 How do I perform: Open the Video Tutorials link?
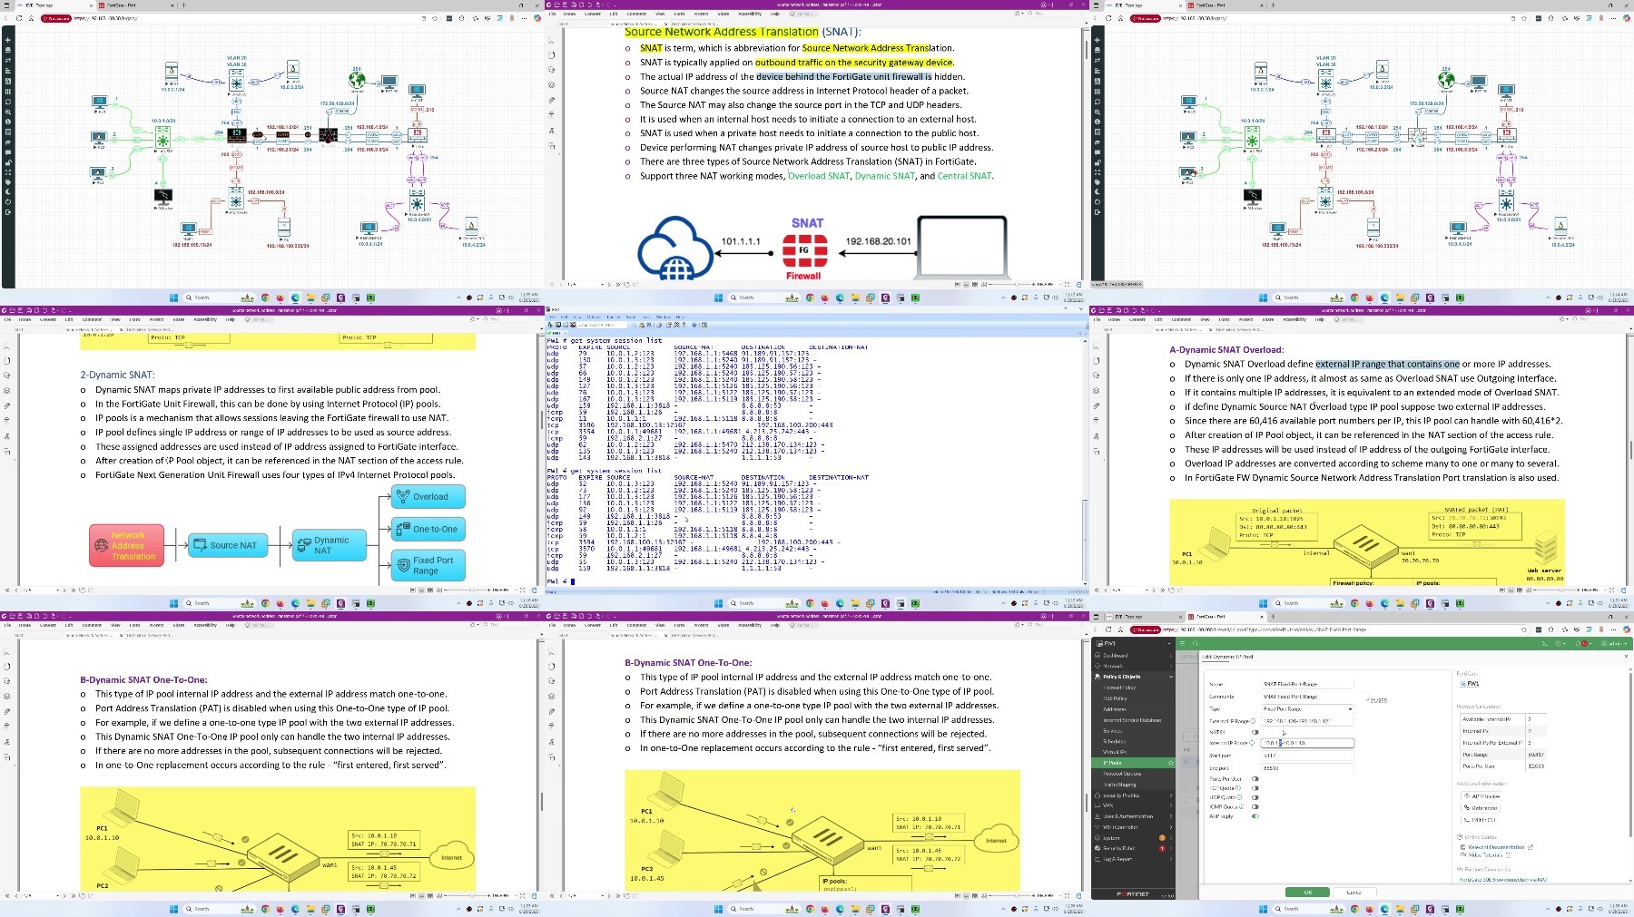[x=1484, y=855]
